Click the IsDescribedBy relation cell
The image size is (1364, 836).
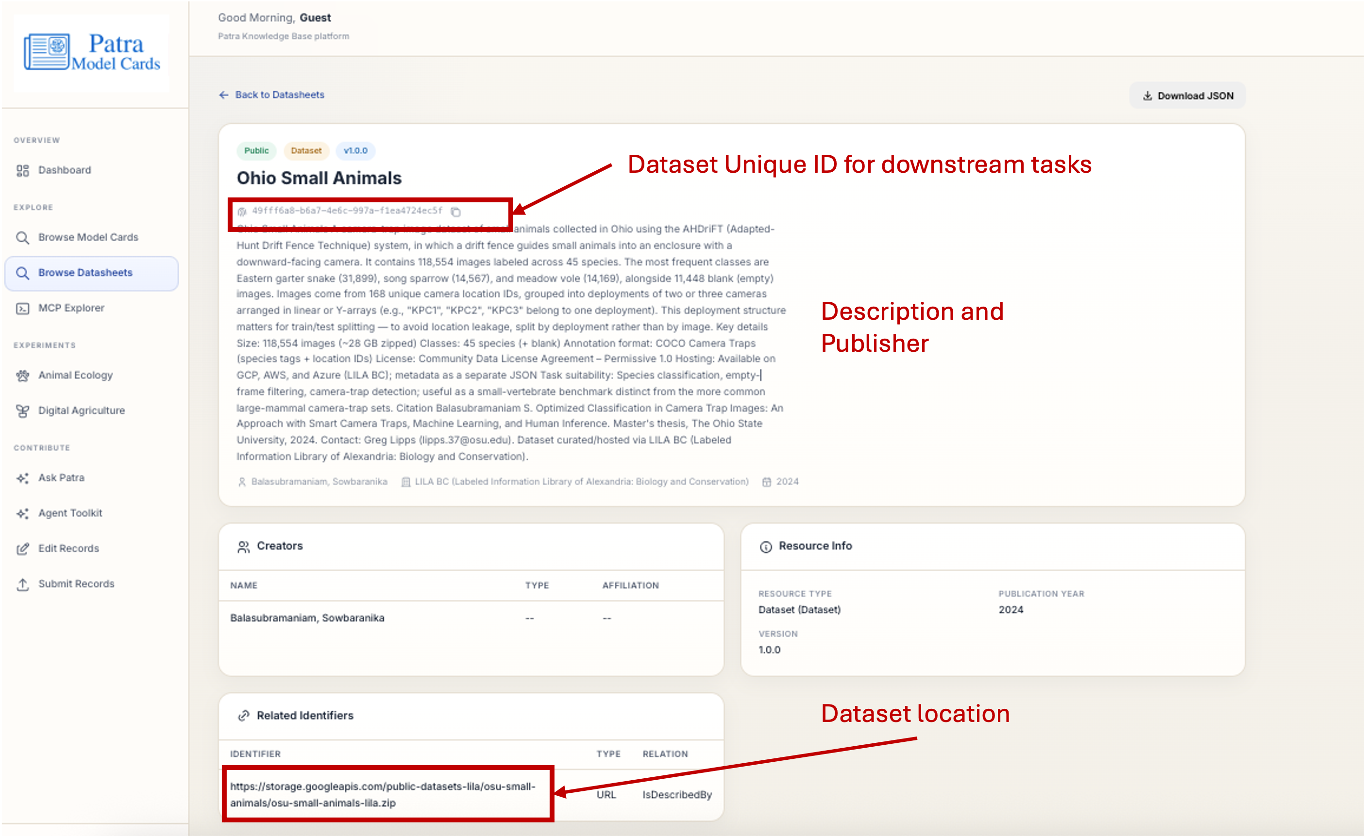677,795
